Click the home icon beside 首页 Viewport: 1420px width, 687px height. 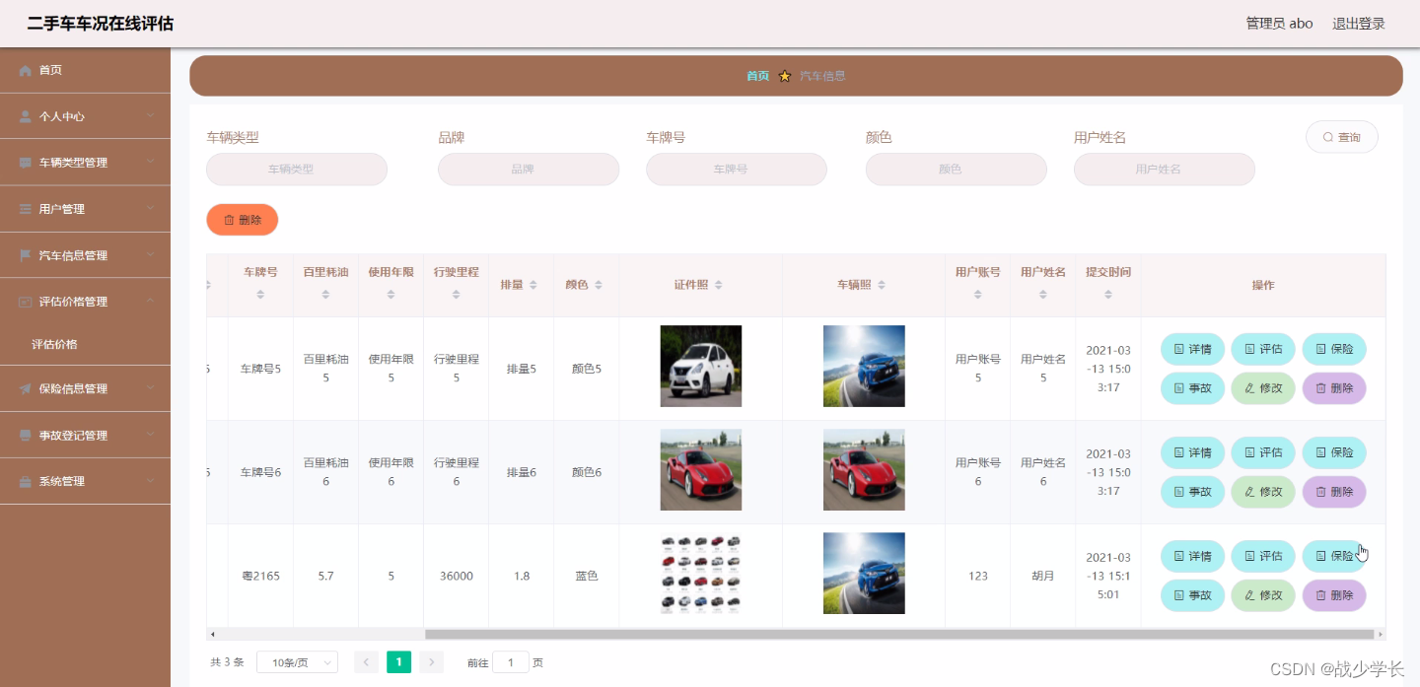(24, 69)
